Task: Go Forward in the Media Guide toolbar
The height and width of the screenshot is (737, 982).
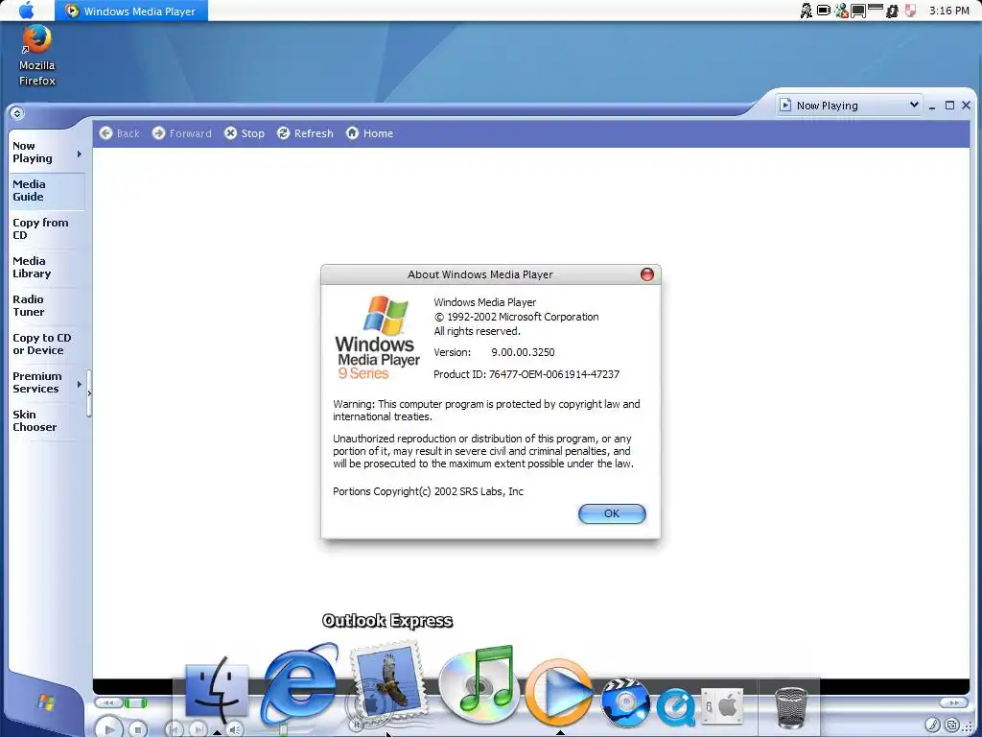Action: tap(181, 132)
